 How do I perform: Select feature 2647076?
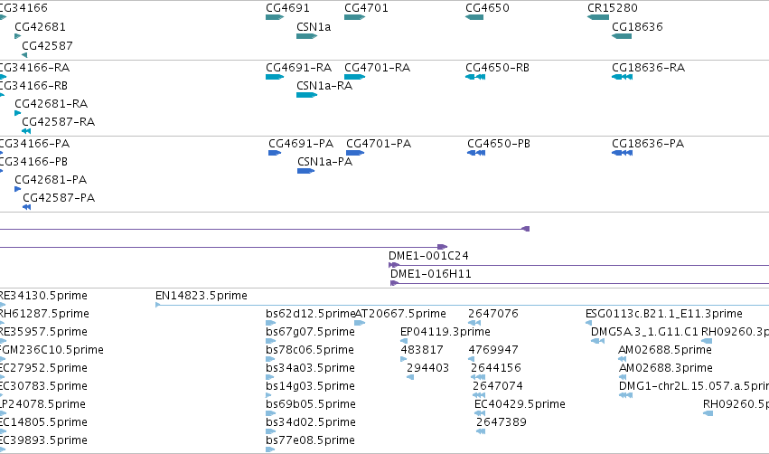click(492, 314)
